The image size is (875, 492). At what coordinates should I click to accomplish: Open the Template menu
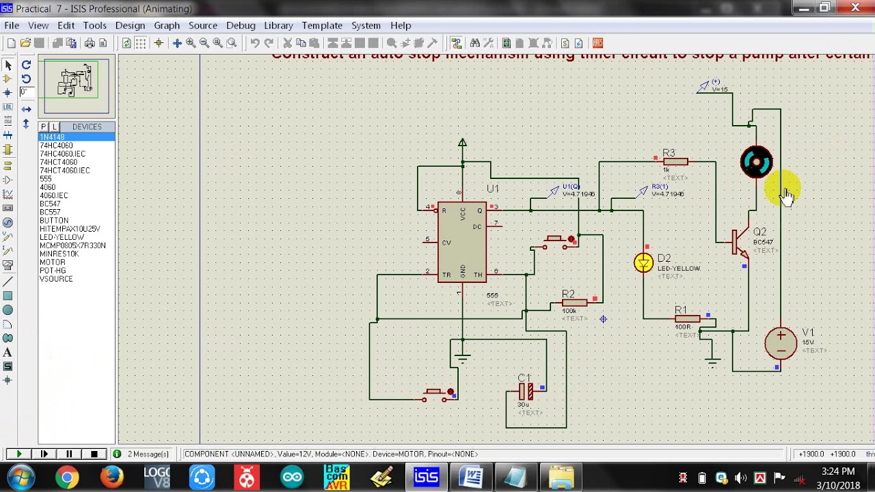click(322, 25)
